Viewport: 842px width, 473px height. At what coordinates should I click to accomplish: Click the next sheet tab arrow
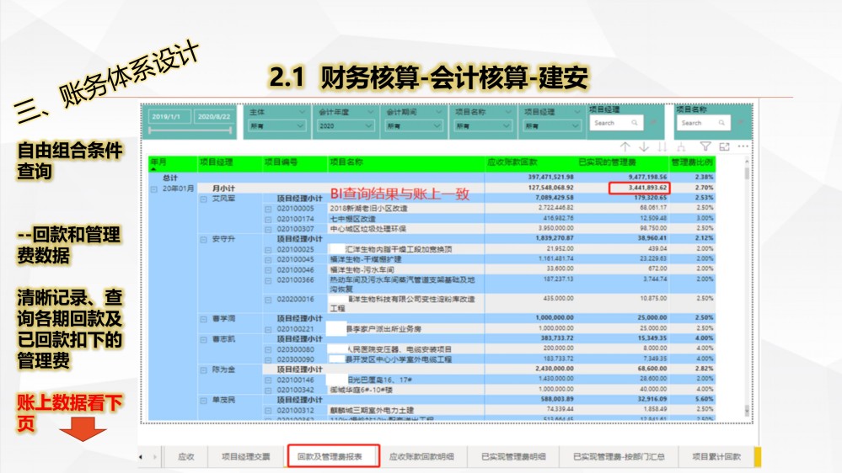click(x=154, y=457)
